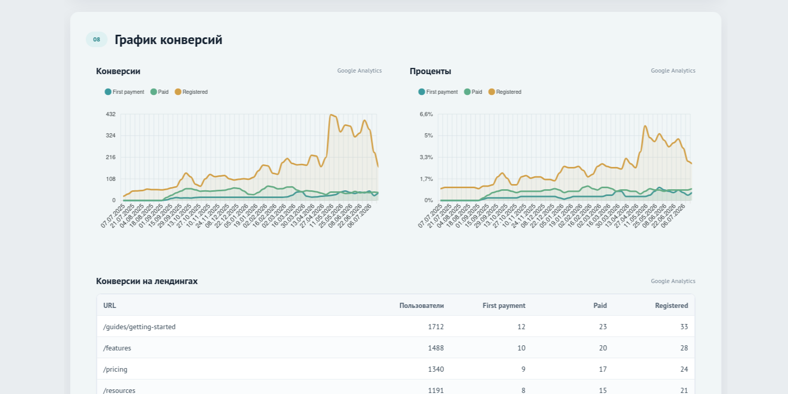788x394 pixels.
Task: Click the 08 section number badge
Action: click(x=96, y=39)
